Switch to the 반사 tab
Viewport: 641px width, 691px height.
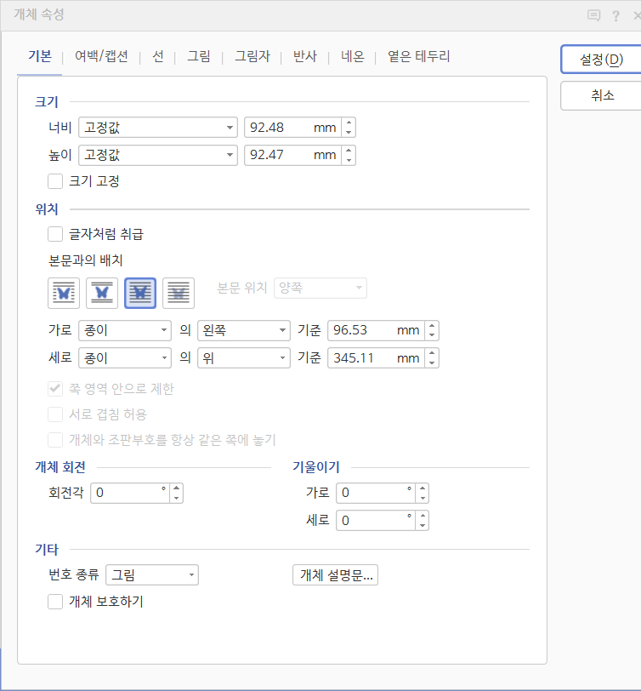point(305,56)
